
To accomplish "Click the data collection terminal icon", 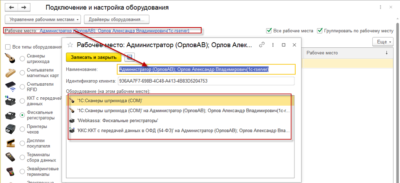I will click(10, 157).
